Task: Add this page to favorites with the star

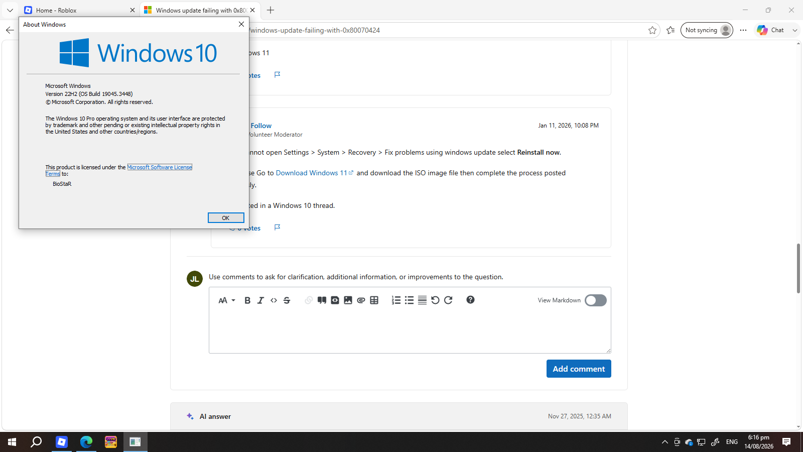Action: [652, 30]
